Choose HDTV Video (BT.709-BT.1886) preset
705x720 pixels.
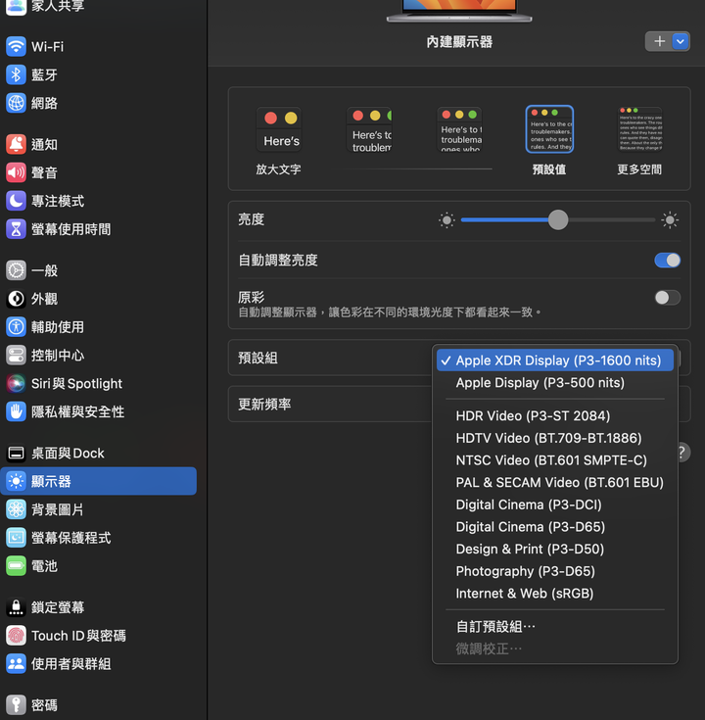pos(555,438)
